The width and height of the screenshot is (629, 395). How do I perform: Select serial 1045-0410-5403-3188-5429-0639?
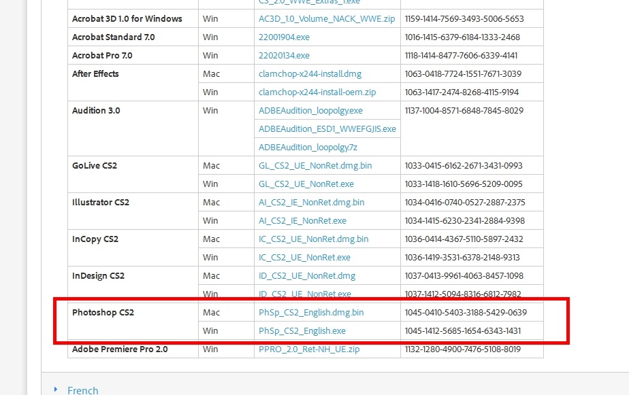coord(466,313)
